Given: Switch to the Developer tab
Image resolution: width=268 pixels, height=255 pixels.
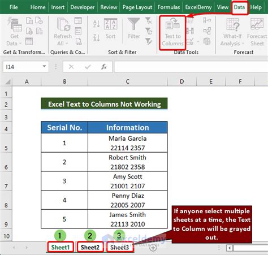Looking at the screenshot, I should click(83, 7).
